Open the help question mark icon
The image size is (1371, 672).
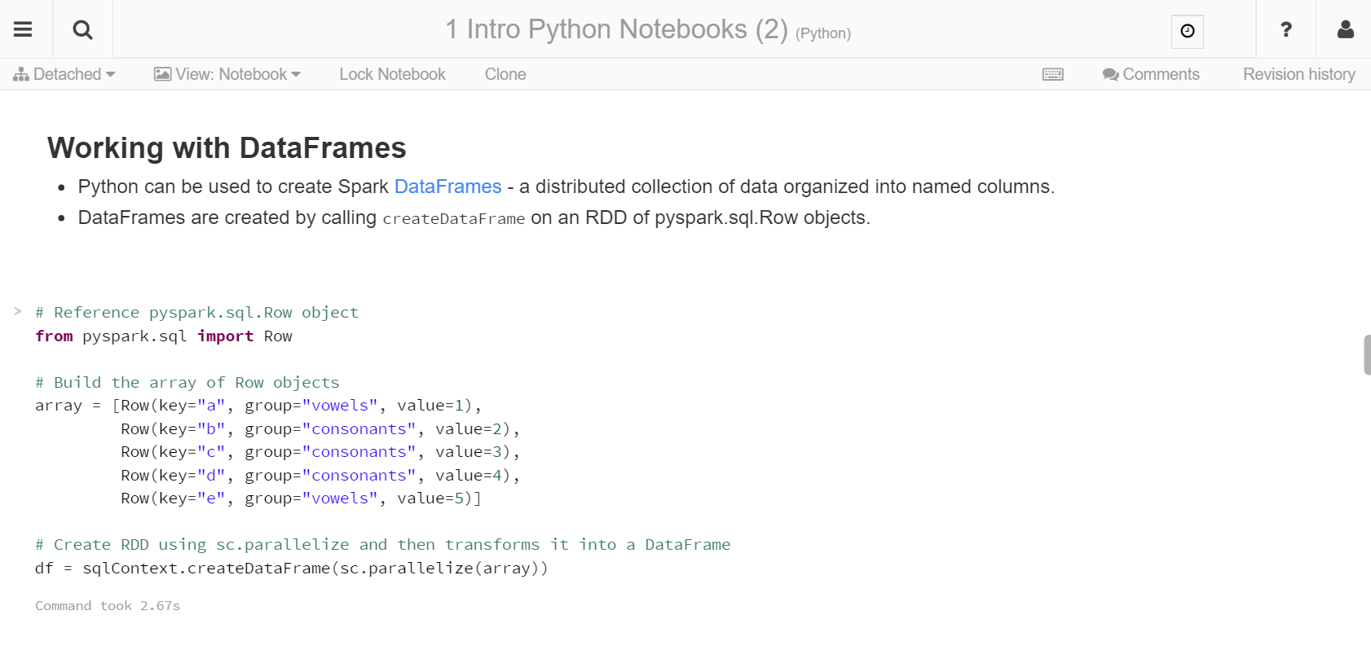tap(1285, 29)
